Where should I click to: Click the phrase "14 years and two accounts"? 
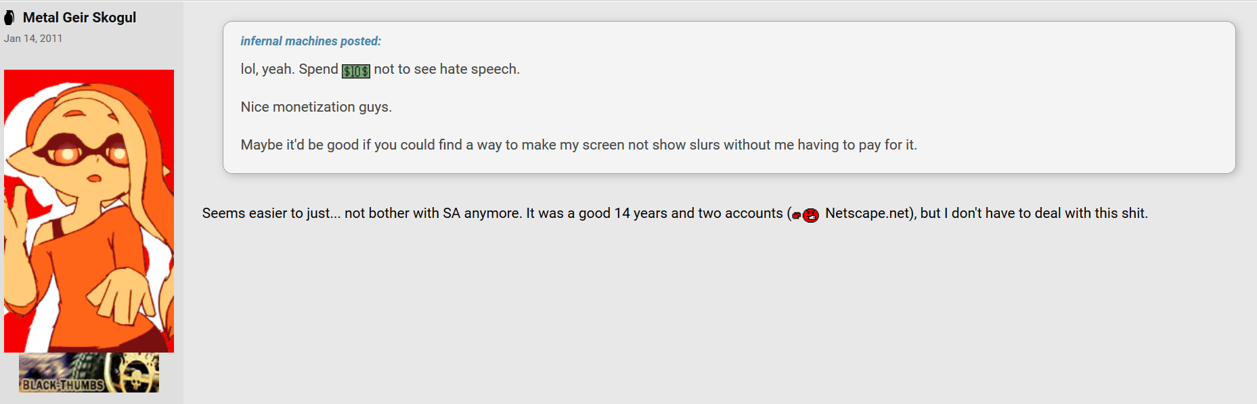click(699, 213)
